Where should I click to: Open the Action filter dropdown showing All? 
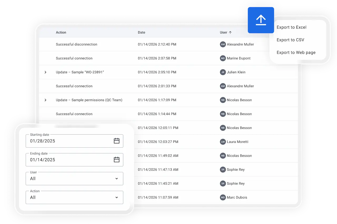tap(74, 197)
